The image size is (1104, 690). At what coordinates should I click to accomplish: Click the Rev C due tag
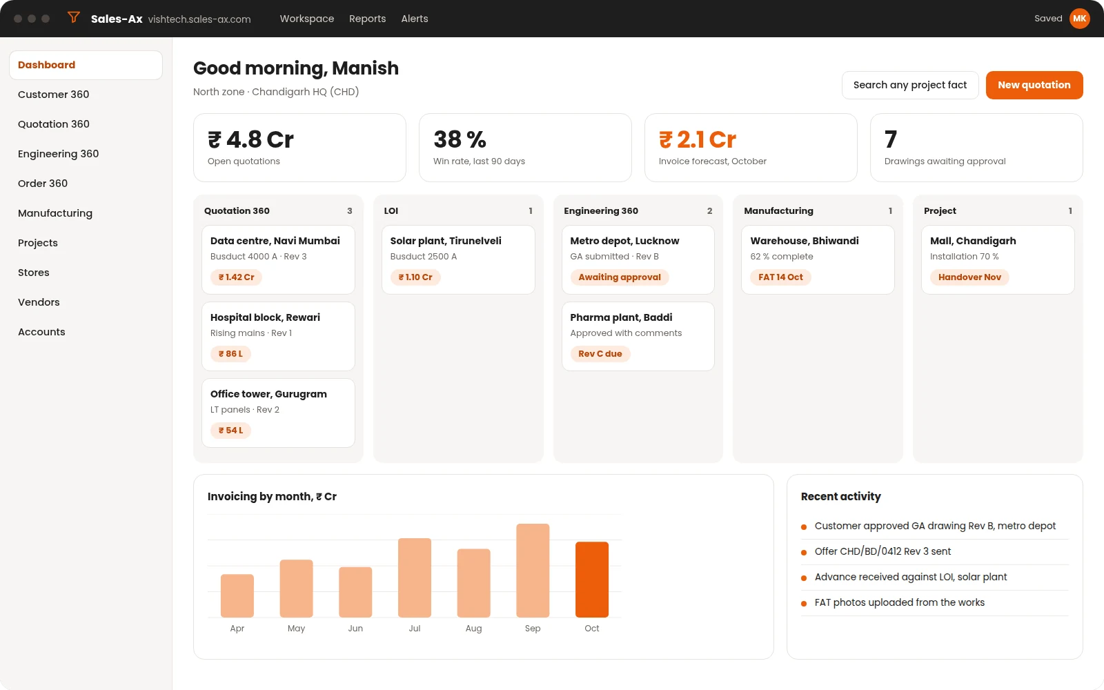tap(600, 354)
